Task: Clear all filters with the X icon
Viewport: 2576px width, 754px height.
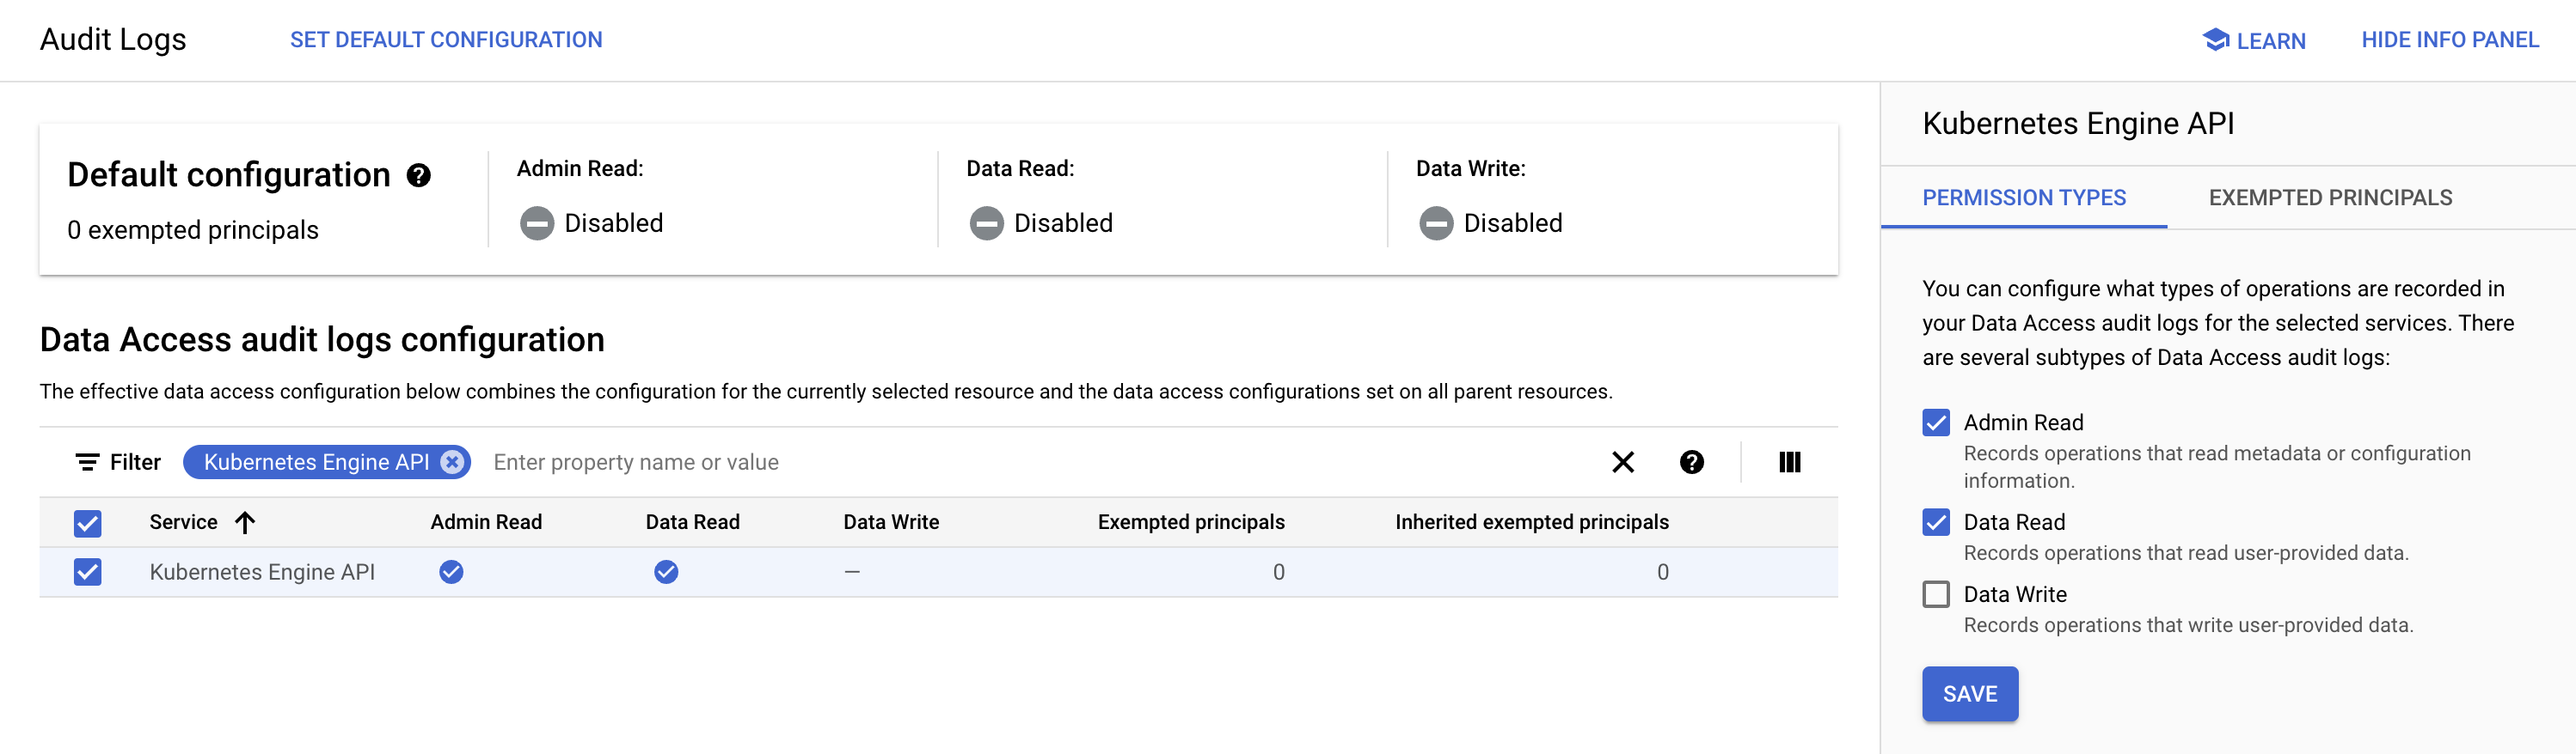Action: click(x=1622, y=461)
